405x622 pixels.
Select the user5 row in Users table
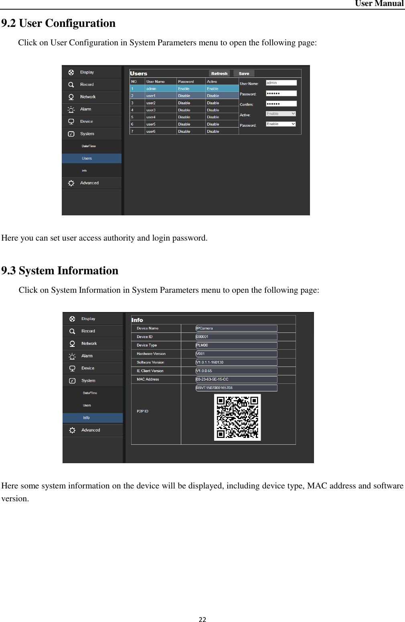184,124
